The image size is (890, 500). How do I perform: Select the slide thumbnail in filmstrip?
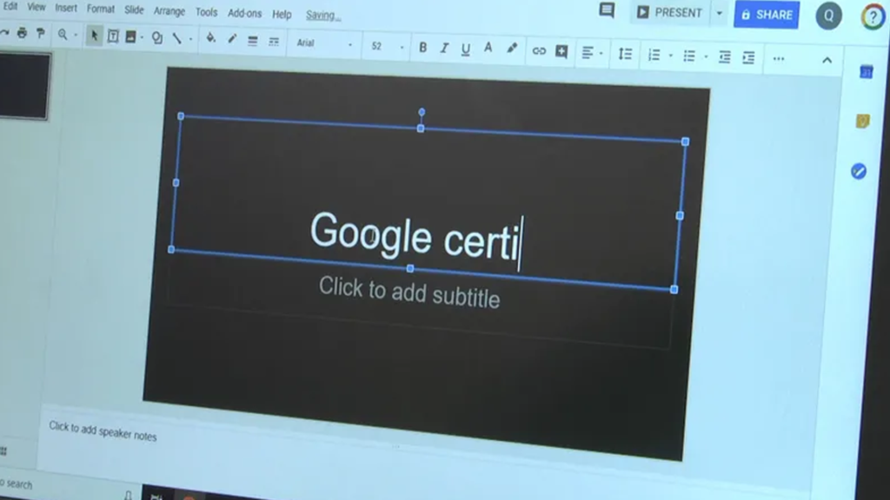(x=23, y=86)
